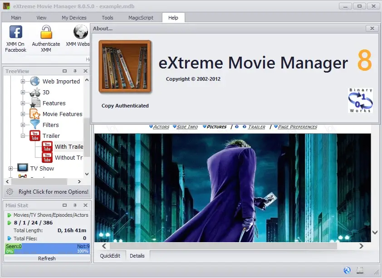Click the picture viewer horizontal scrollbar
Screen dimensions: 382x278
223,246
